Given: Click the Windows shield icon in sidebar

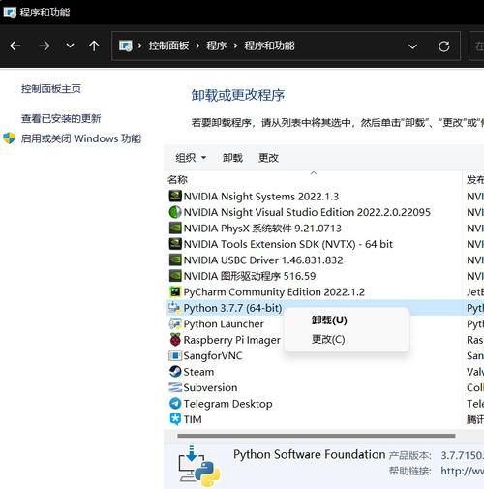Looking at the screenshot, I should click(10, 138).
